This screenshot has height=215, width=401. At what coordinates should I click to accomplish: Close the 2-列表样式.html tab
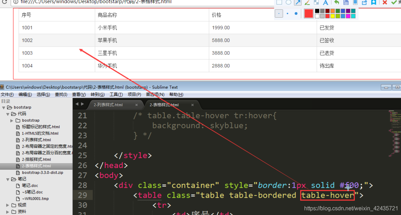click(x=137, y=105)
